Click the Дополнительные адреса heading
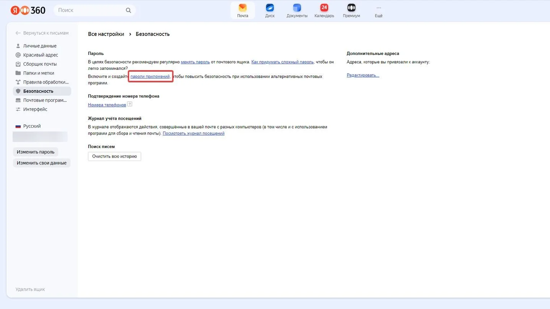This screenshot has height=309, width=550. coord(373,54)
